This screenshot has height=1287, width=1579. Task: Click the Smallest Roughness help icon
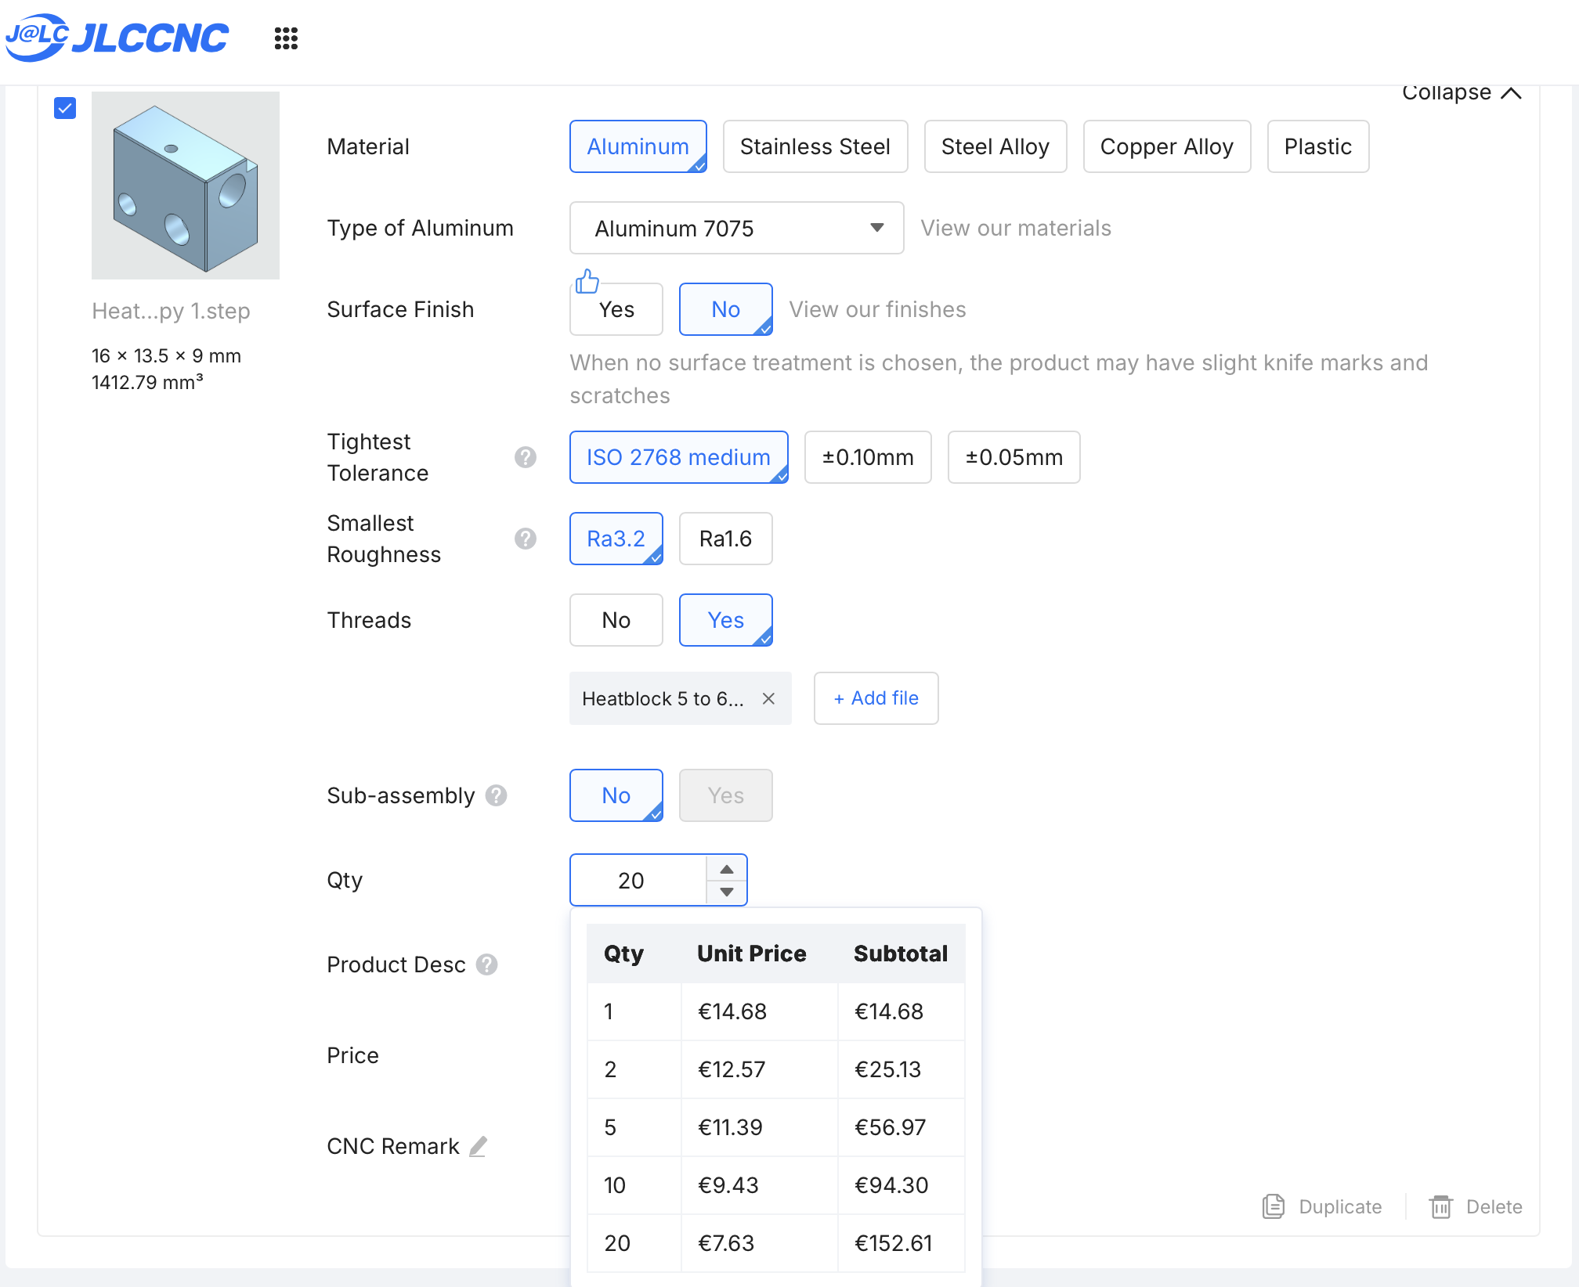tap(525, 539)
